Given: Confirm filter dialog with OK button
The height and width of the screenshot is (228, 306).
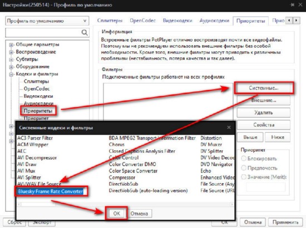Looking at the screenshot, I should (x=116, y=214).
